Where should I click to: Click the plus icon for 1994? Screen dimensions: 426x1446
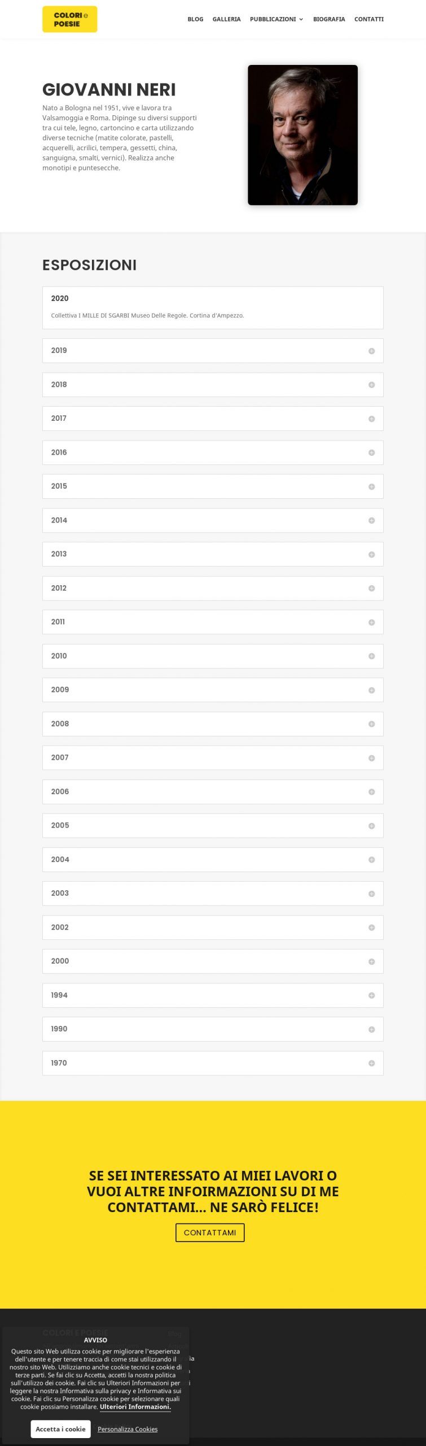click(x=371, y=995)
